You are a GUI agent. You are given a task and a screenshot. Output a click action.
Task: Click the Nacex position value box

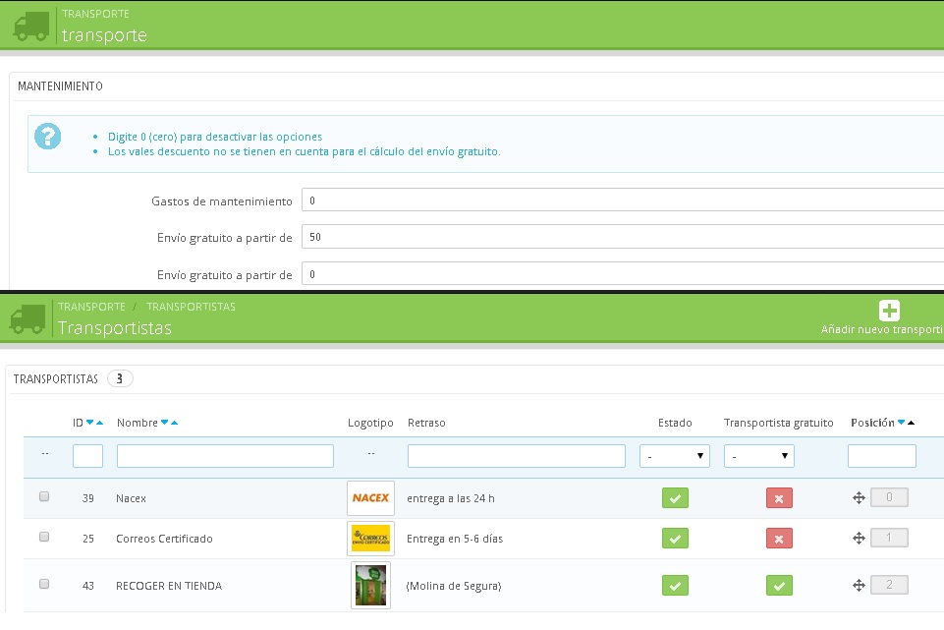889,497
